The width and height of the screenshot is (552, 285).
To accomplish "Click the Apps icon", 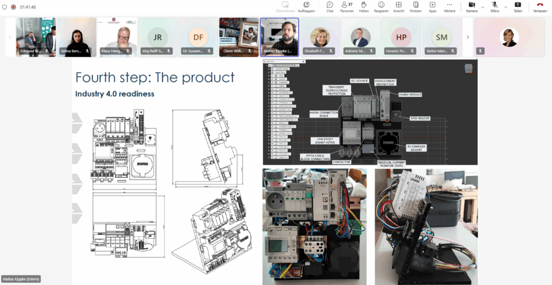I will coord(432,6).
